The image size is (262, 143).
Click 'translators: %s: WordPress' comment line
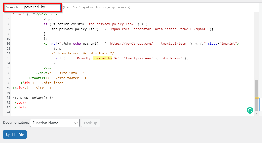coord(83,53)
